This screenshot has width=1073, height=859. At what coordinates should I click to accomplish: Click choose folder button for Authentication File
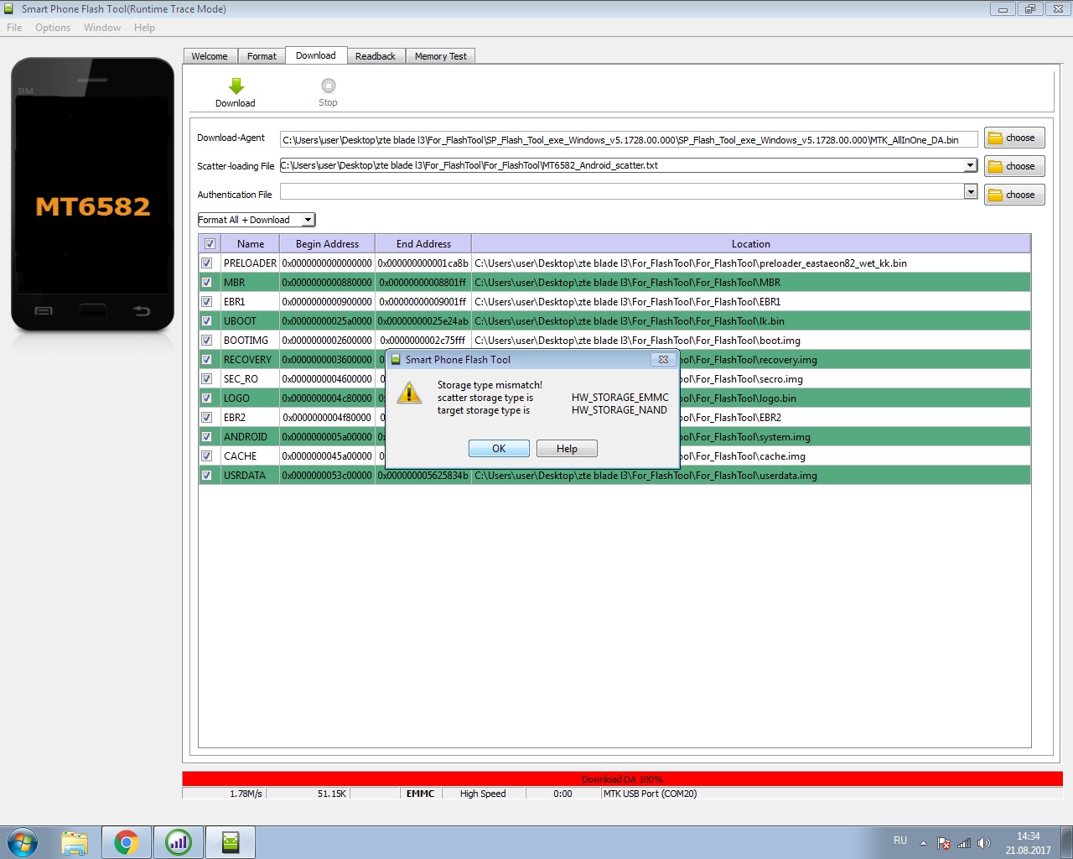click(x=1013, y=195)
